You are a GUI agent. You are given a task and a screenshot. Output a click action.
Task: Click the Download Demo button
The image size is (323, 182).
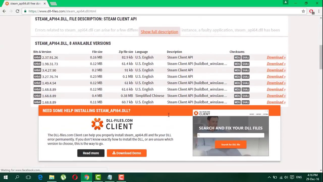pos(127,153)
